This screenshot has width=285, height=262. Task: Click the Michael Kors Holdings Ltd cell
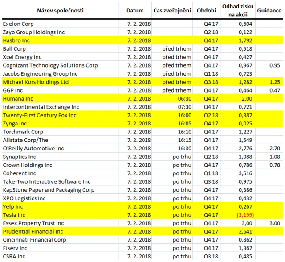36,82
